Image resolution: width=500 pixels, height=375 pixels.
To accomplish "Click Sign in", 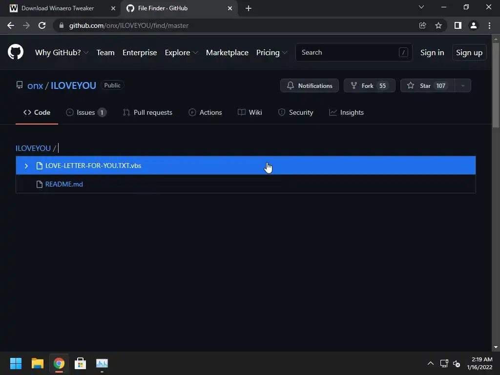I will click(x=432, y=53).
